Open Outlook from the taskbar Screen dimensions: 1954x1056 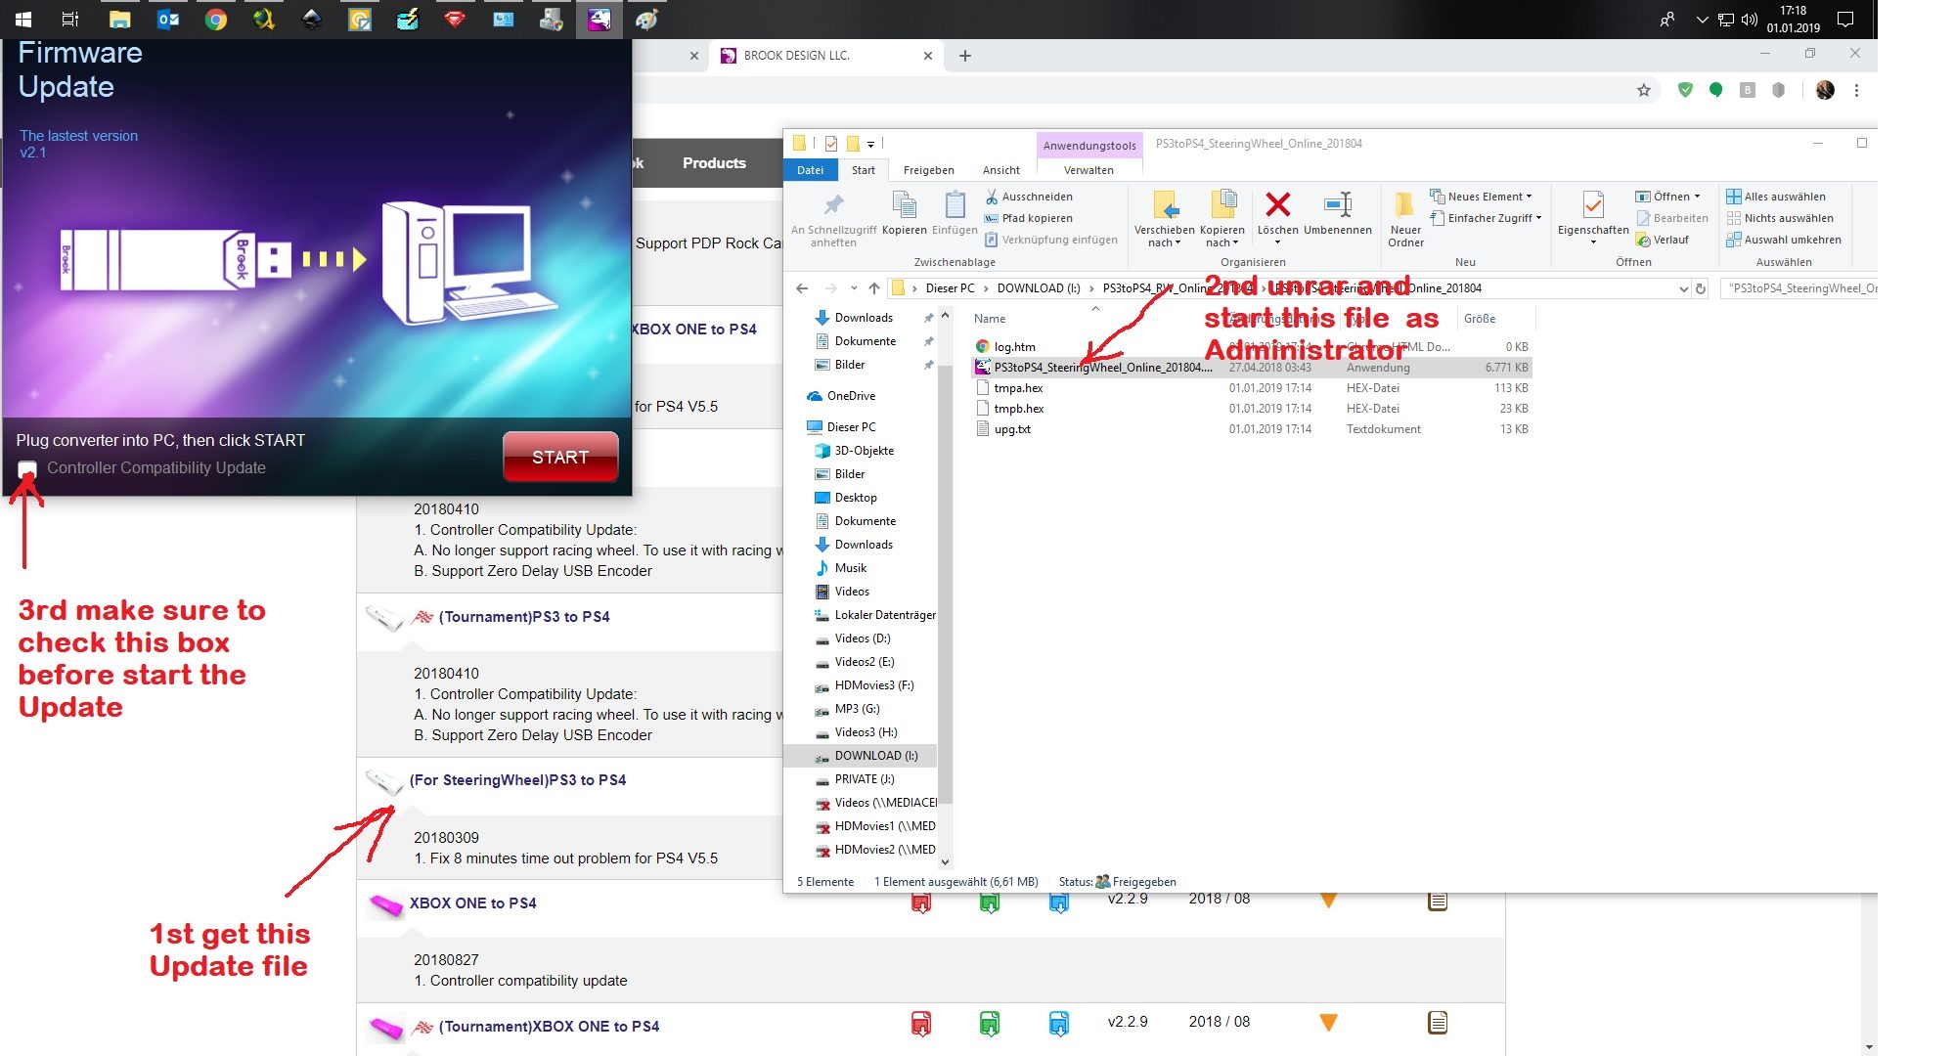point(168,19)
